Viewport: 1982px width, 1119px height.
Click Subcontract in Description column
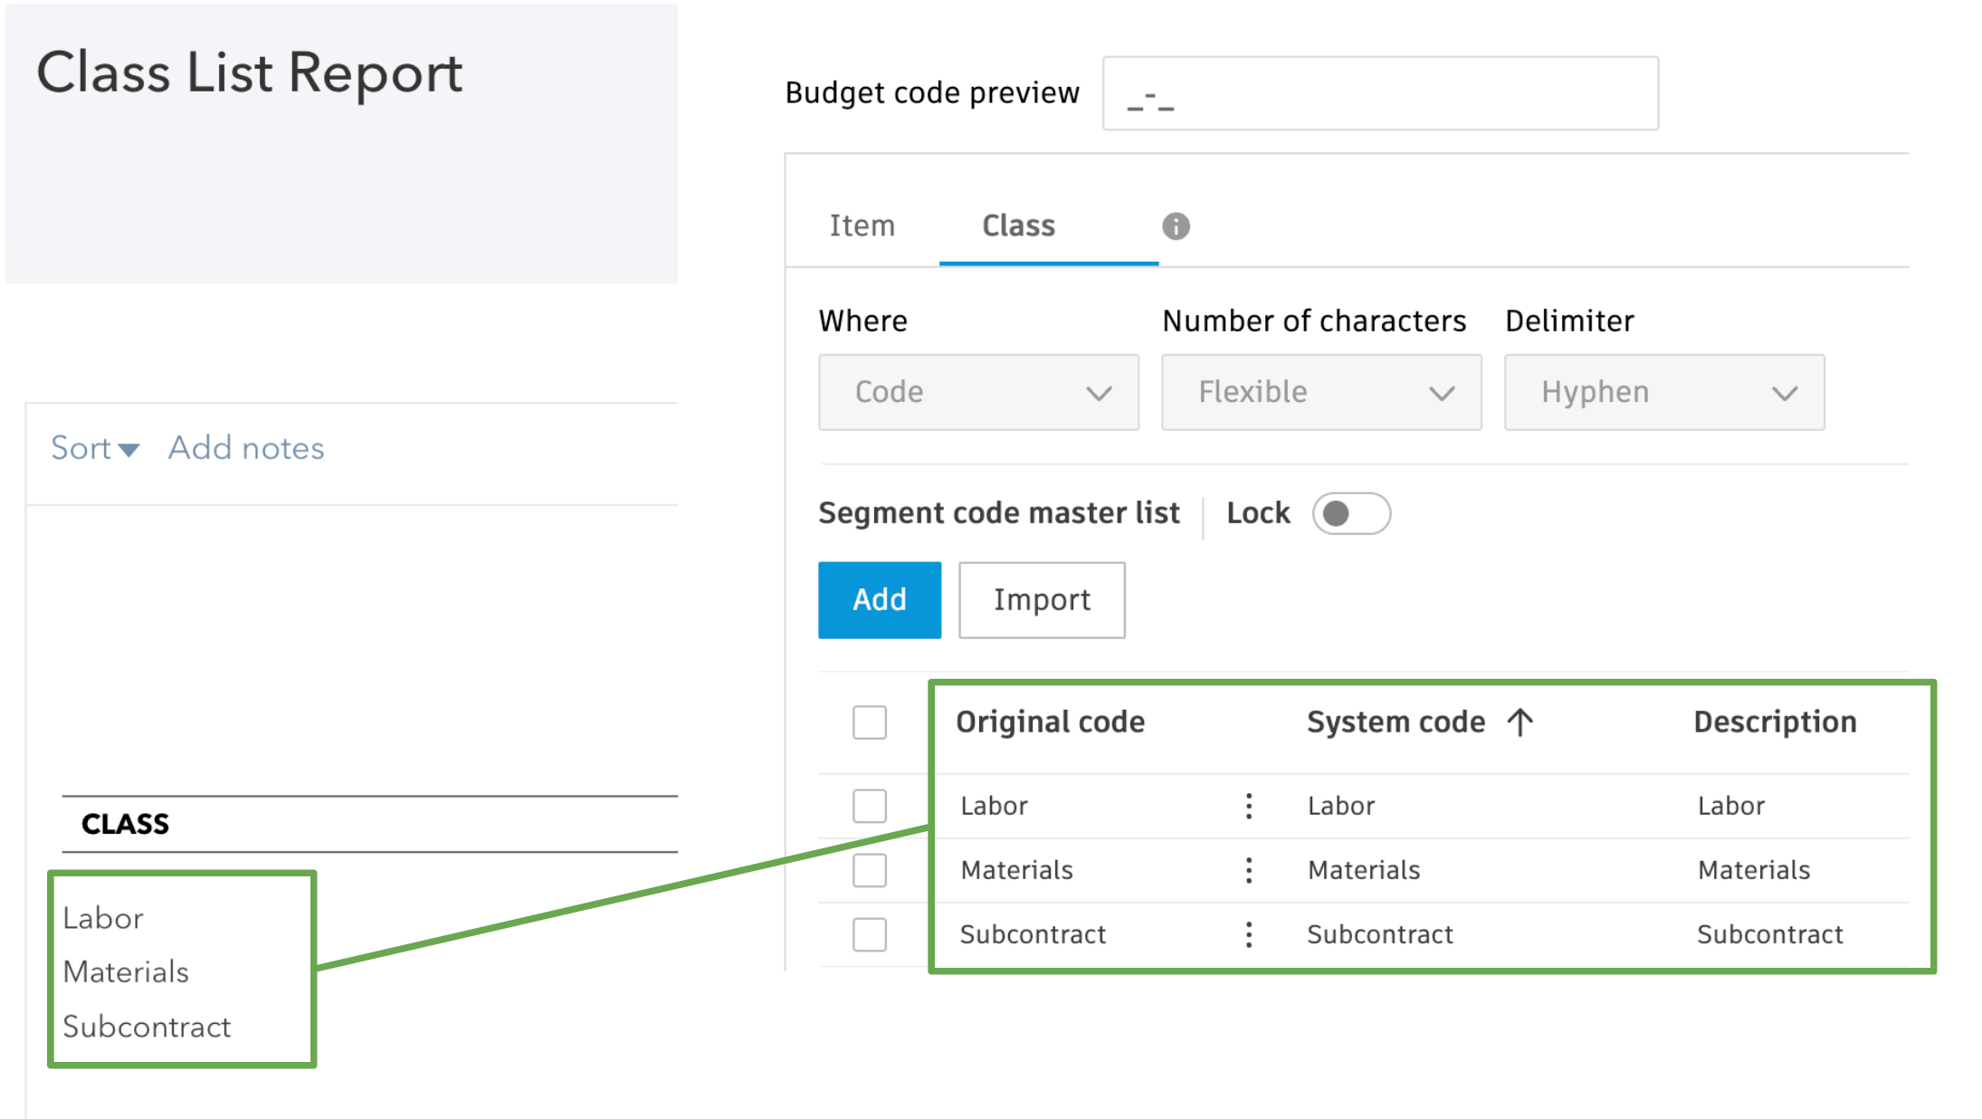[x=1770, y=934]
